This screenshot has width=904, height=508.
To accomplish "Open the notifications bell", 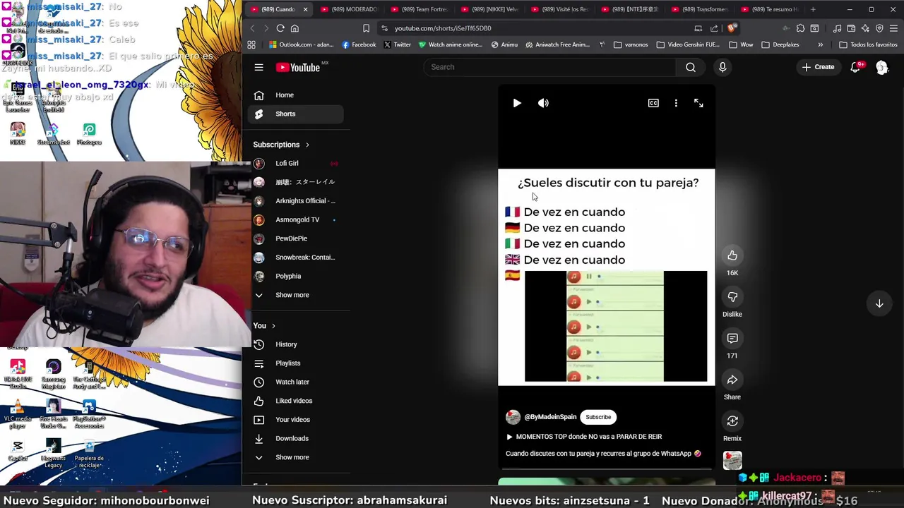I will coord(855,67).
